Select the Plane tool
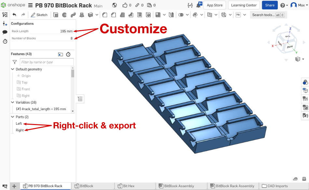Image resolution: width=309 pixels, height=190 pixels. pyautogui.click(x=210, y=15)
